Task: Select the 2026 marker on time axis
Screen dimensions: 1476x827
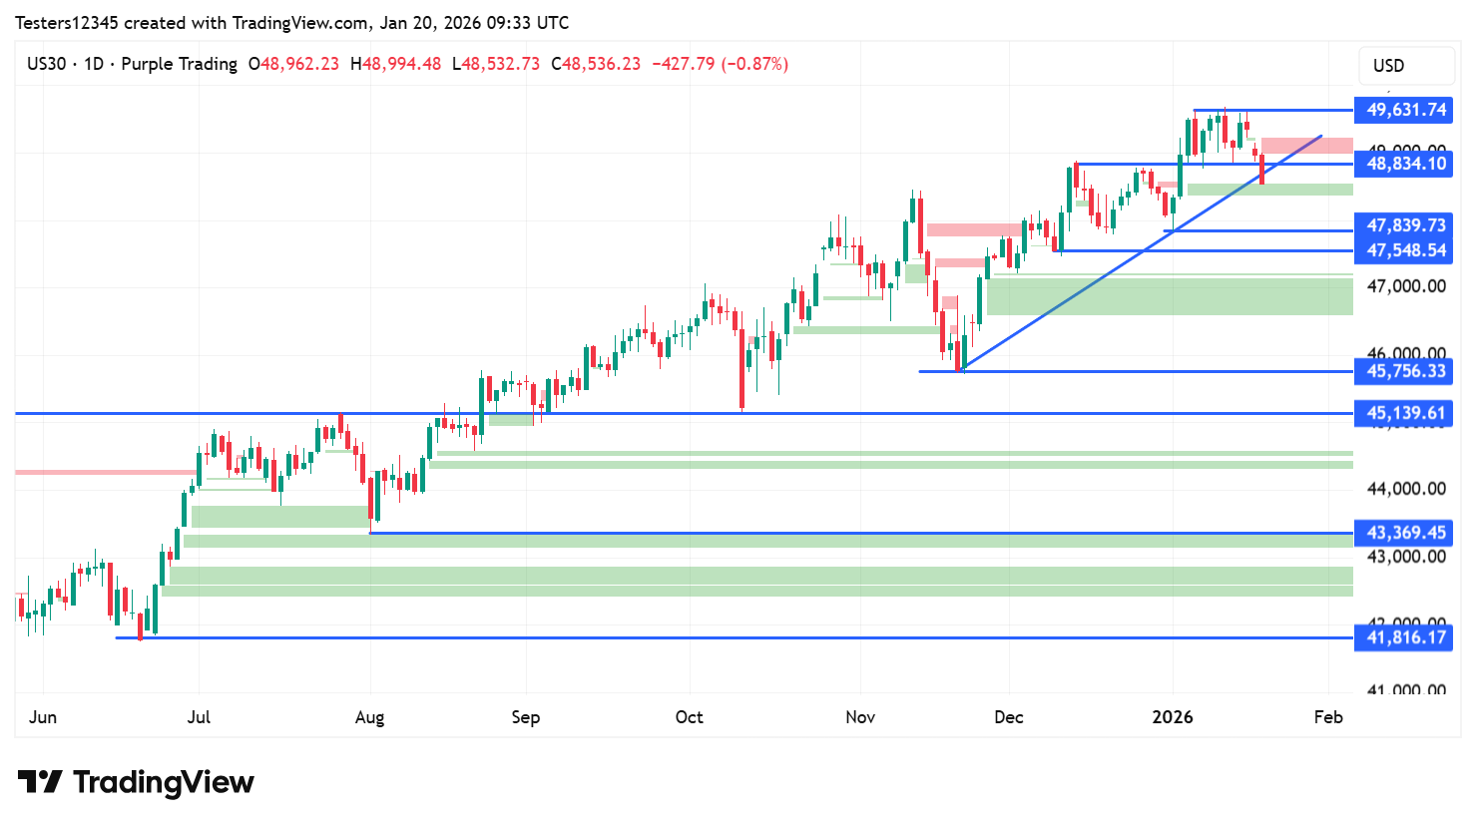Action: coord(1173,717)
